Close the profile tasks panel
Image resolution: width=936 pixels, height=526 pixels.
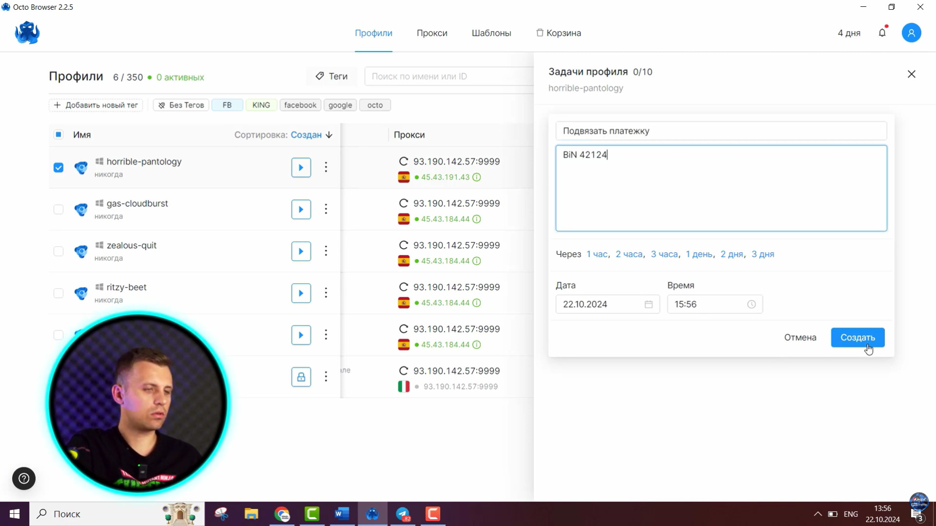(x=911, y=74)
